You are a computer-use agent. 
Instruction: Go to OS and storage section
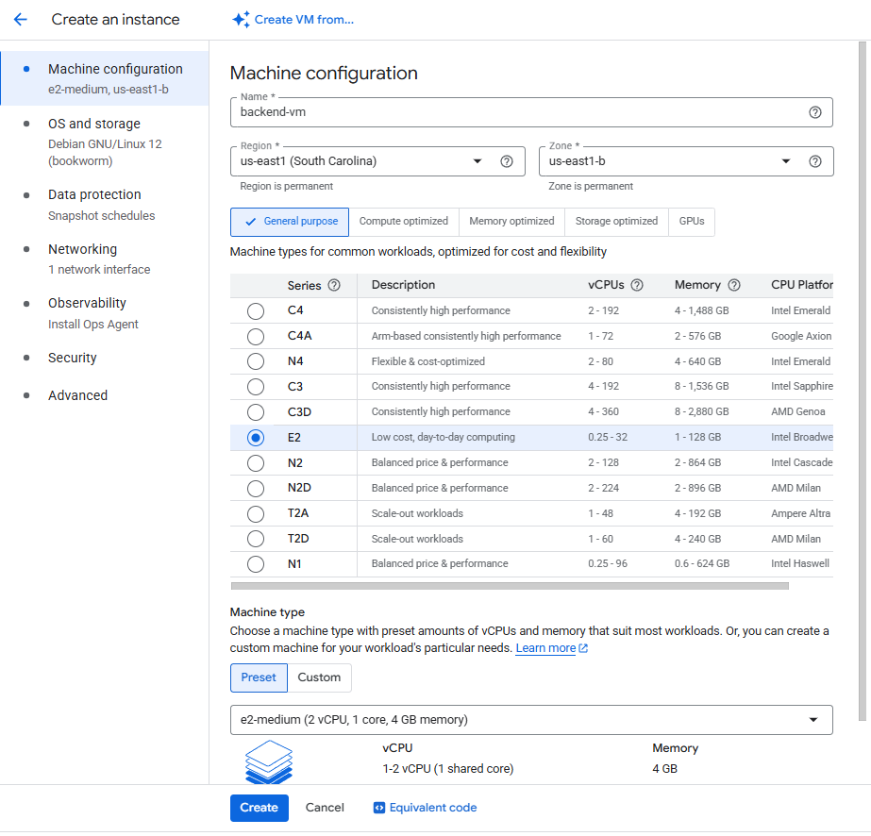click(94, 125)
